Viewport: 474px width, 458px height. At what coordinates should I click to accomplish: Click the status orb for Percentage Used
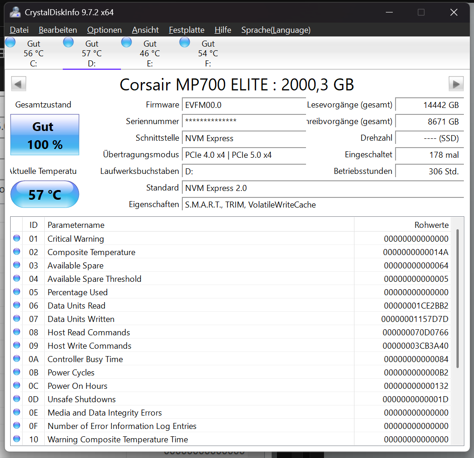click(x=17, y=291)
